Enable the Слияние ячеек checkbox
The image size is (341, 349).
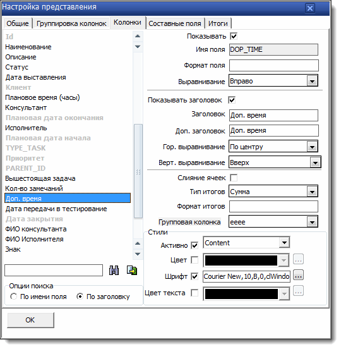[234, 178]
